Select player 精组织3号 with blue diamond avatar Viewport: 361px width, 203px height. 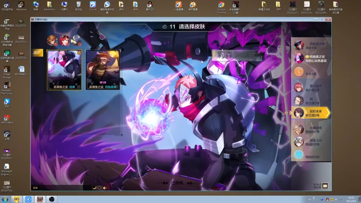(x=311, y=155)
